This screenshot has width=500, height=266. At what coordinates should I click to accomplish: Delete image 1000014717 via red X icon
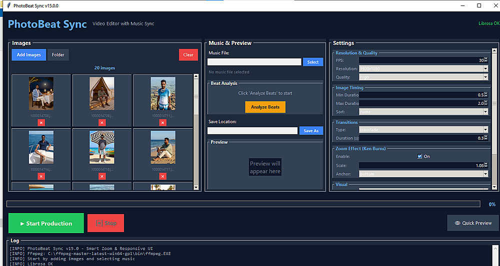coord(162,176)
